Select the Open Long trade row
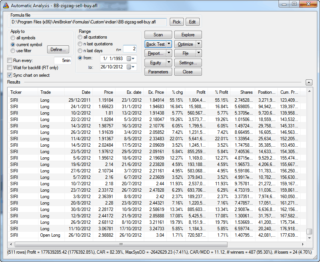This screenshot has width=320, height=262. (157, 235)
